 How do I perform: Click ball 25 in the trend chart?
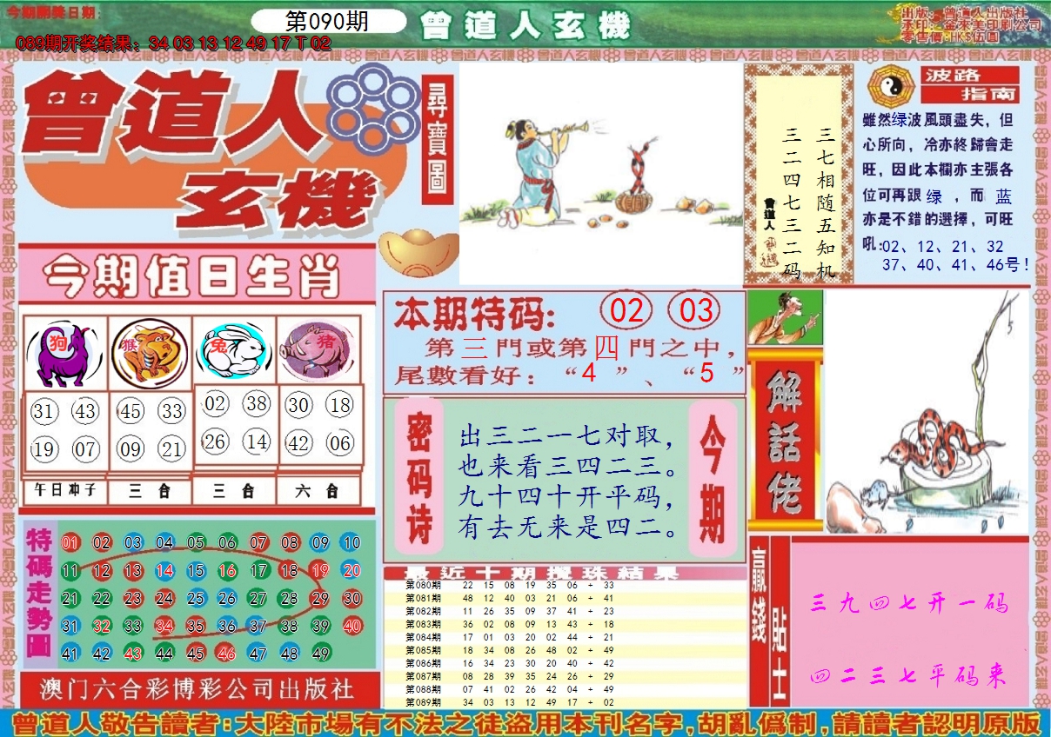[195, 598]
